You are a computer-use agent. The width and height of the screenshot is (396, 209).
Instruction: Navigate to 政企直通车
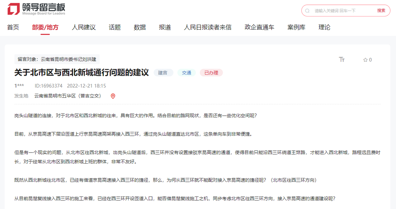(259, 27)
